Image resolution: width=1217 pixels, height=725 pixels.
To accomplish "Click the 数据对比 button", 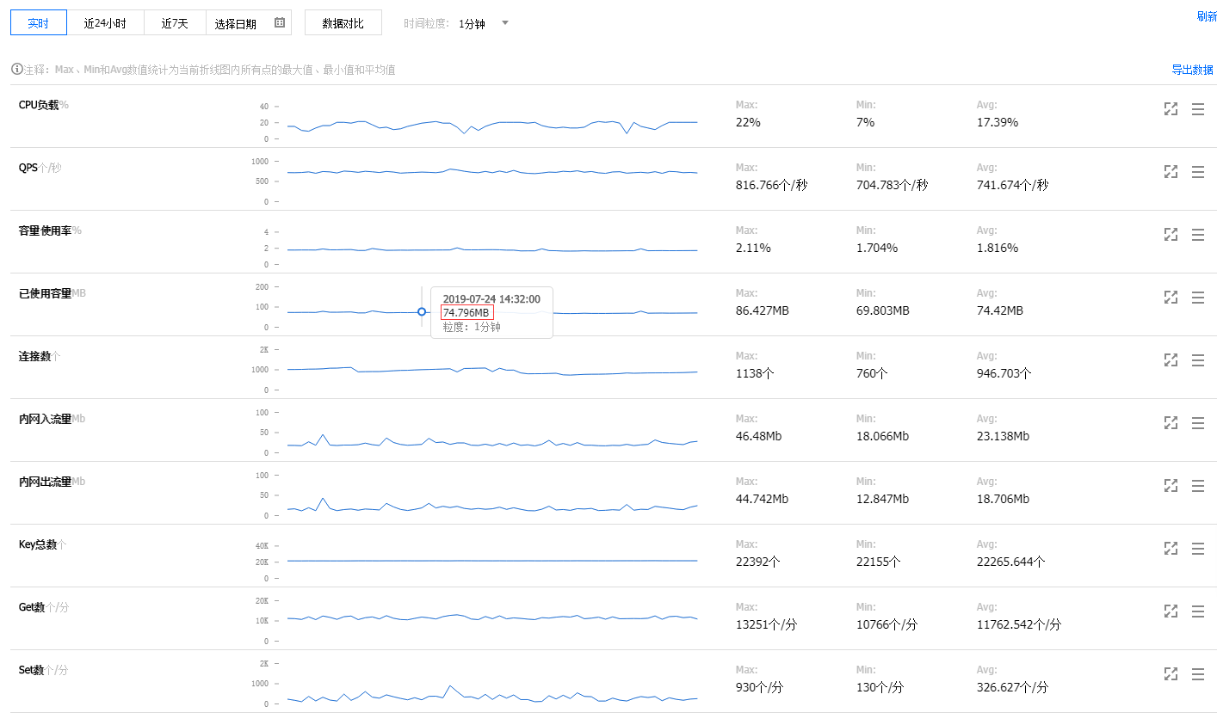I will coord(343,23).
